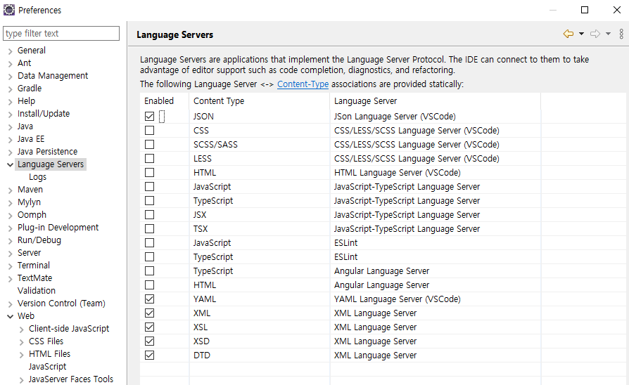Expand the Gradle node
This screenshot has width=629, height=385.
[11, 89]
